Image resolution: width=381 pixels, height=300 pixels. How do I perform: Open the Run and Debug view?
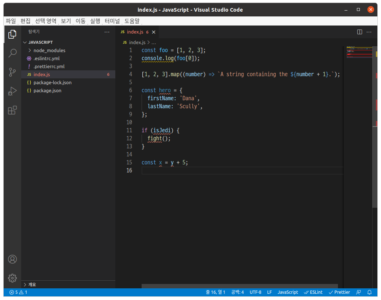point(12,91)
